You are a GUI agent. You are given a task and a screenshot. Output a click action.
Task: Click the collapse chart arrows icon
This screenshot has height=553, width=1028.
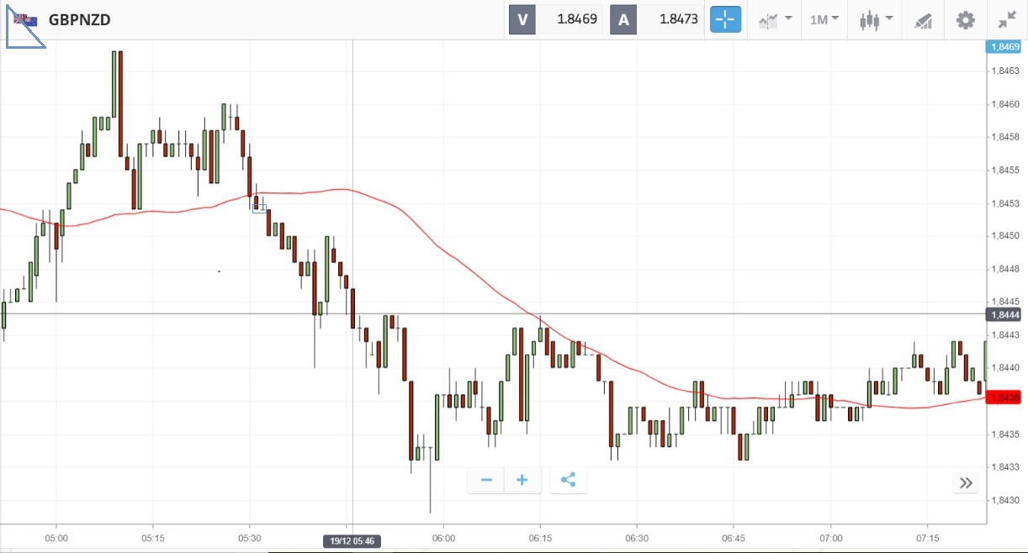tap(1007, 19)
